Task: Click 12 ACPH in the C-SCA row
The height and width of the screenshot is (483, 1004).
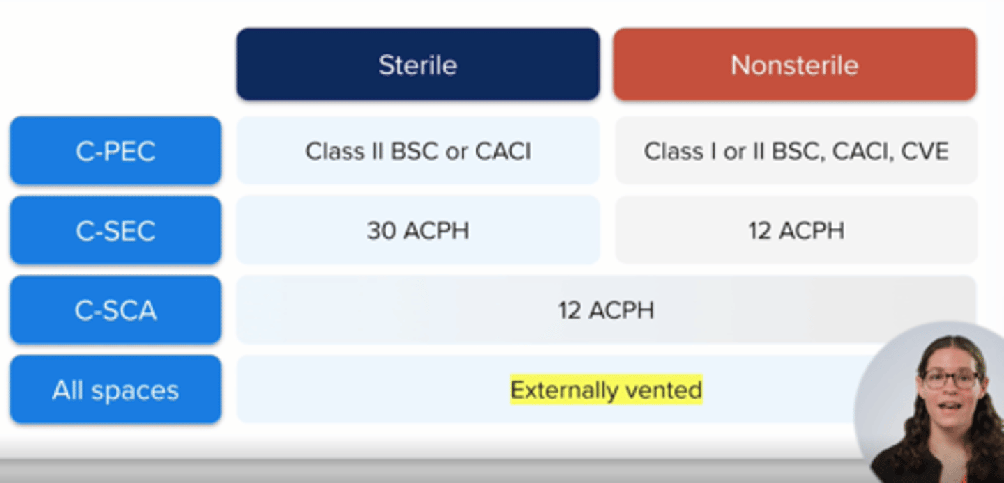Action: pos(606,310)
